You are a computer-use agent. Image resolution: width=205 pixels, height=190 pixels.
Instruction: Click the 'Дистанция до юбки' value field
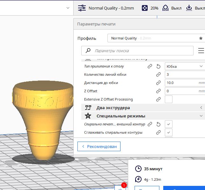185,83
